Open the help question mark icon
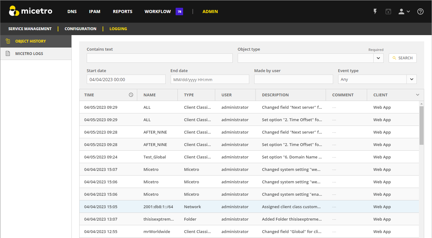 point(420,11)
